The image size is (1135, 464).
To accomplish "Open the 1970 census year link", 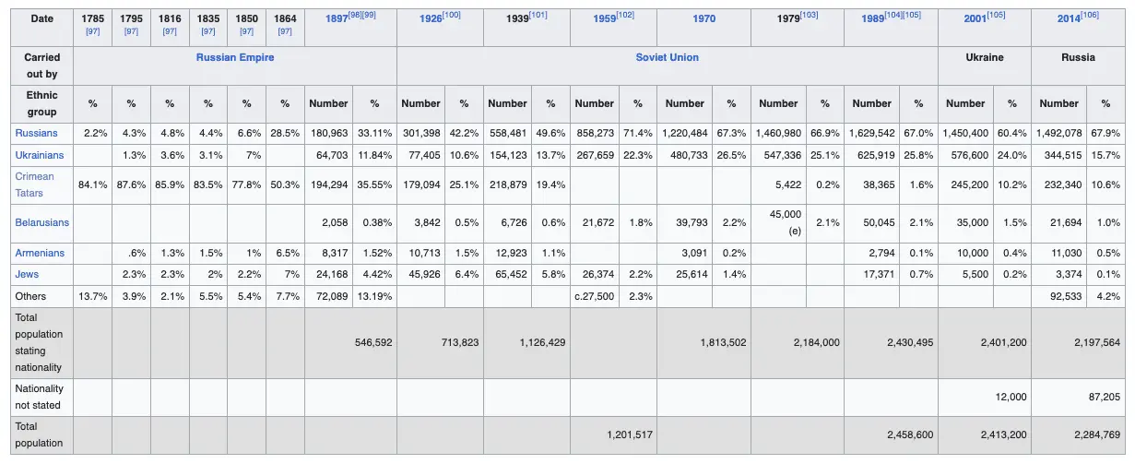I will [704, 18].
